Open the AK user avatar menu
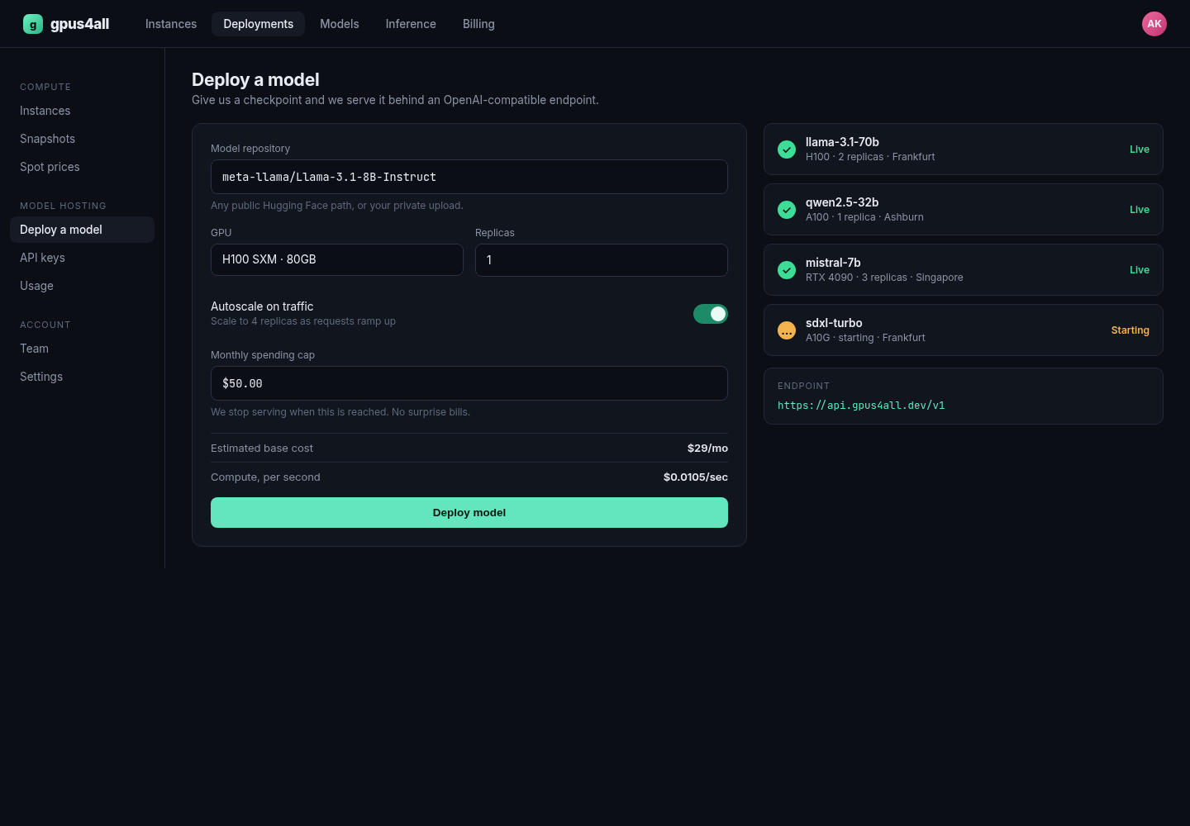Image resolution: width=1190 pixels, height=826 pixels. [1154, 24]
